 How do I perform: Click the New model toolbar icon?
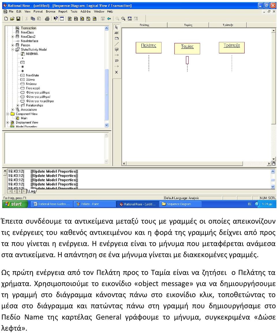pos(6,19)
